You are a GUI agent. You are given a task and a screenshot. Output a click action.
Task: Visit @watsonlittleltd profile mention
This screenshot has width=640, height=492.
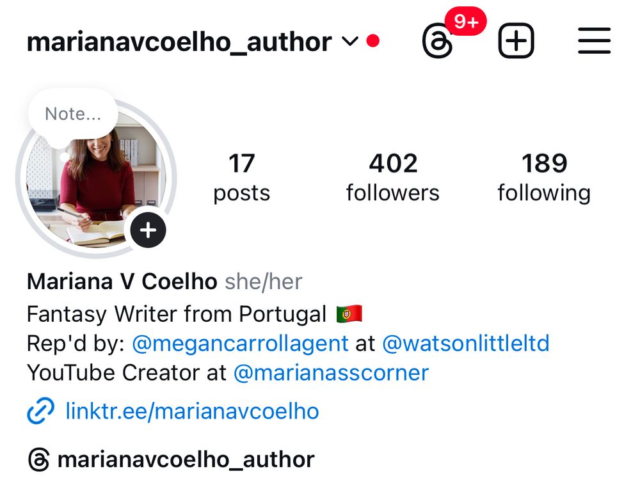(x=466, y=344)
